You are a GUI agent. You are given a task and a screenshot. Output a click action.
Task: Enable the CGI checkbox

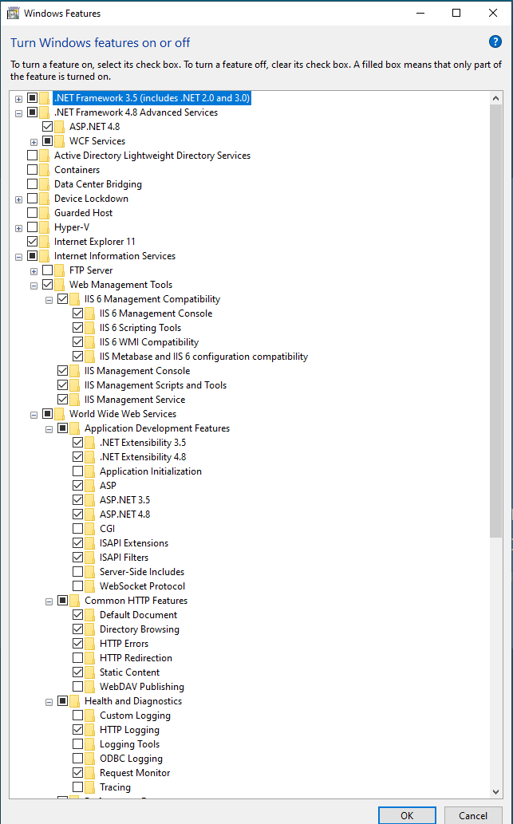click(x=77, y=529)
